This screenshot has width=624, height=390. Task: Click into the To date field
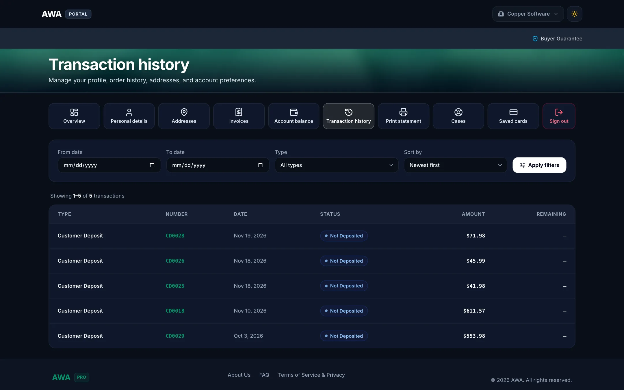pos(218,165)
